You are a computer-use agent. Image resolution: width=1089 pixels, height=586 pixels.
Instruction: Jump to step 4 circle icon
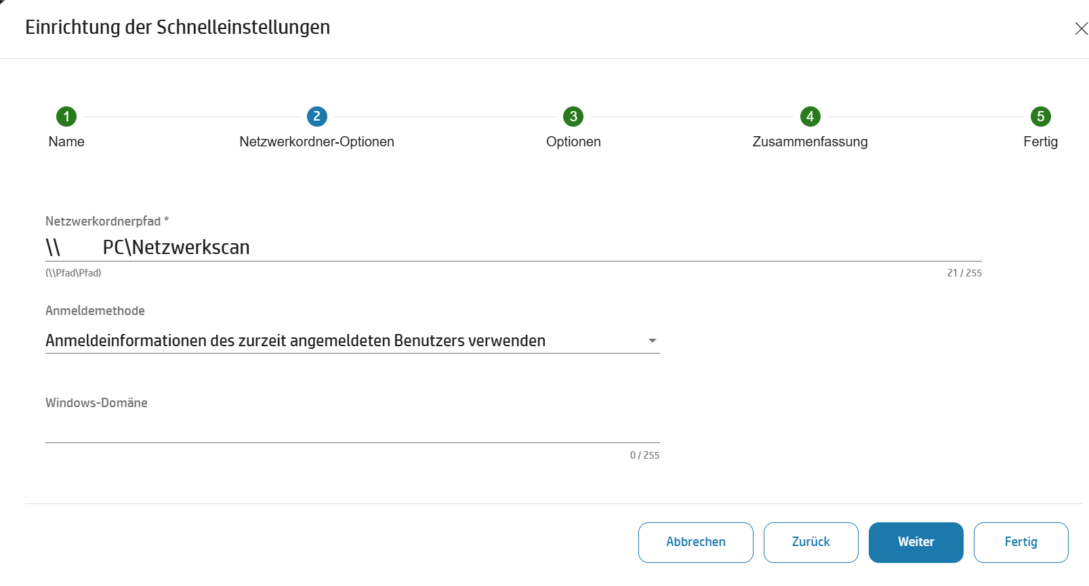coord(810,117)
